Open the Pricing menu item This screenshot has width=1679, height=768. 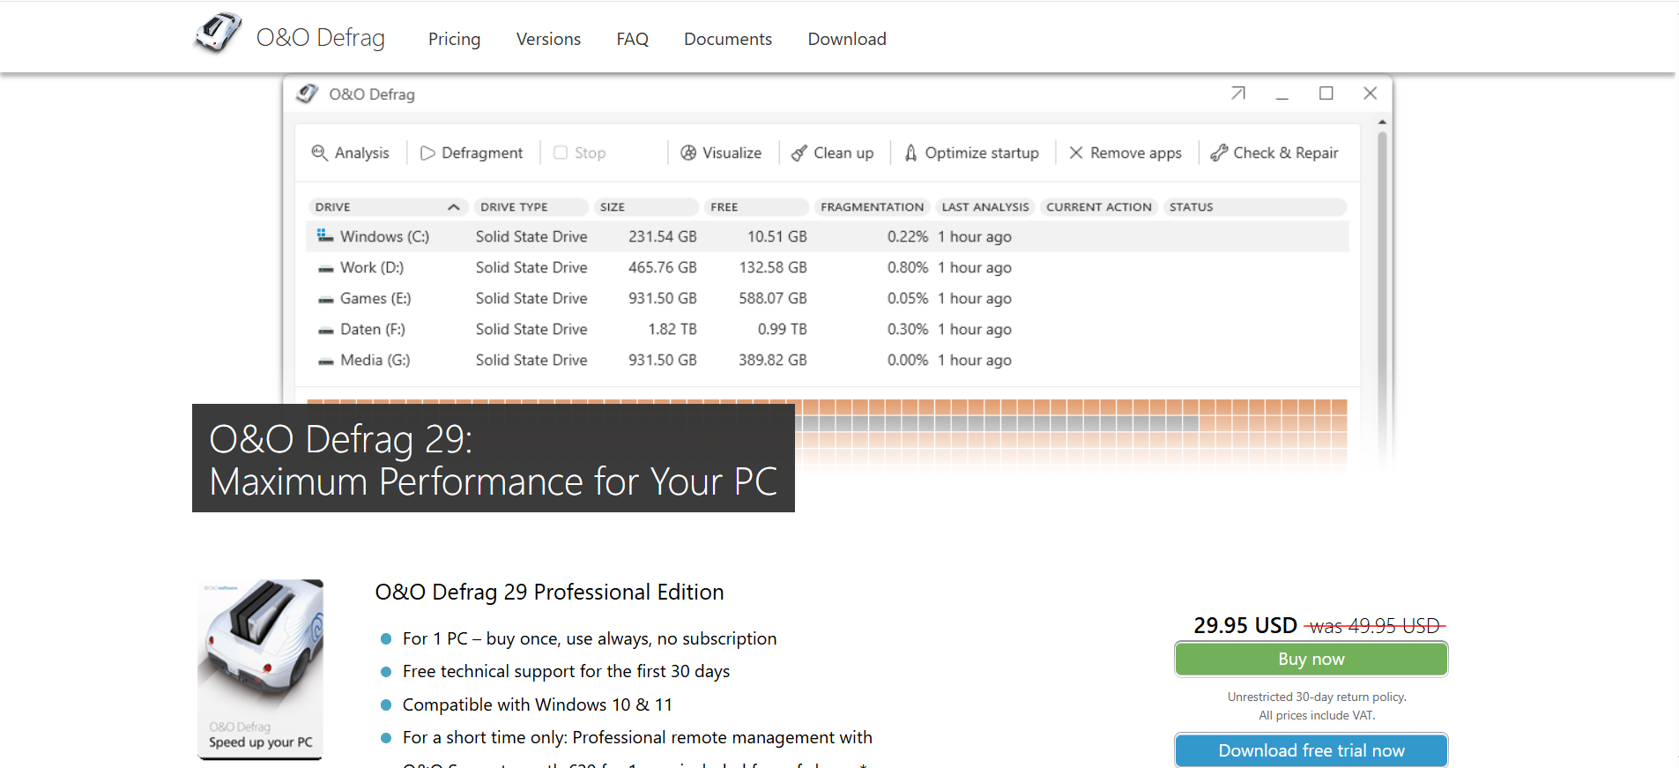click(x=454, y=39)
